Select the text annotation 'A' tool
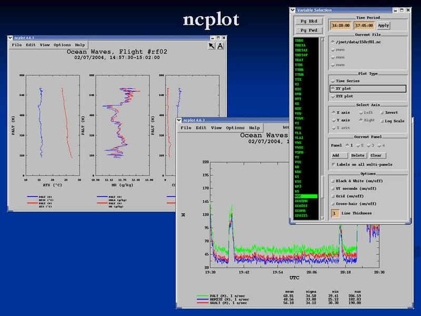Image resolution: width=421 pixels, height=316 pixels. pos(220,46)
